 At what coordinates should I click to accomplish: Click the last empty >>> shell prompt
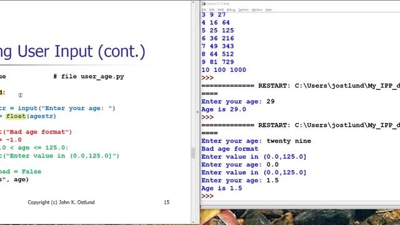click(x=207, y=196)
